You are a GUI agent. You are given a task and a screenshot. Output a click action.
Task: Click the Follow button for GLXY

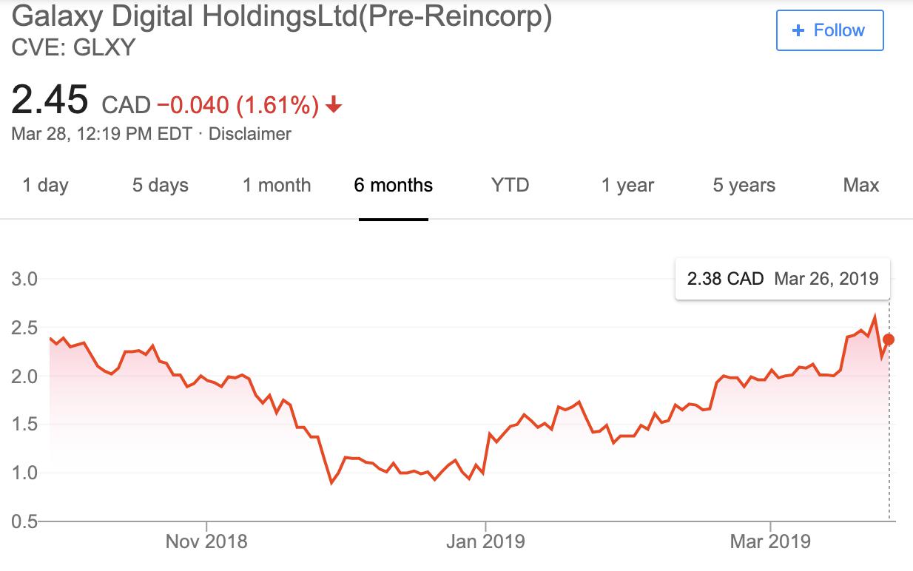pyautogui.click(x=829, y=30)
